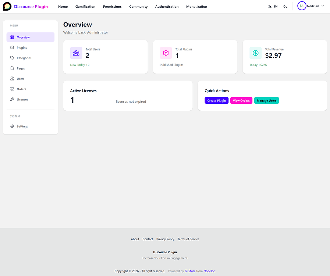330x276 pixels.
Task: Open the language translation switcher icon
Action: click(x=270, y=6)
